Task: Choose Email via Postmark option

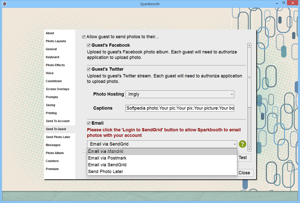Action: pos(162,158)
